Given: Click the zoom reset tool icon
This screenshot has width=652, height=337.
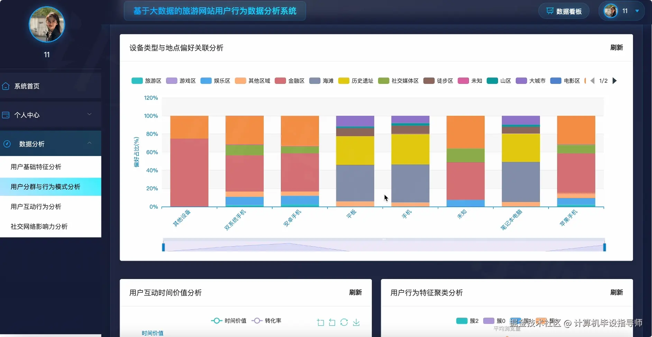Looking at the screenshot, I should [x=332, y=322].
